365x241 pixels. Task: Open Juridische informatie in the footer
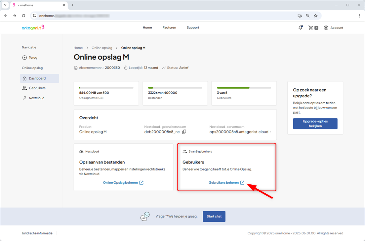click(x=37, y=233)
